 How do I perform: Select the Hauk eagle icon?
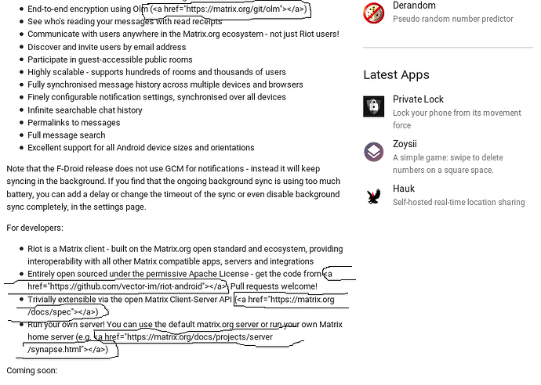(374, 196)
